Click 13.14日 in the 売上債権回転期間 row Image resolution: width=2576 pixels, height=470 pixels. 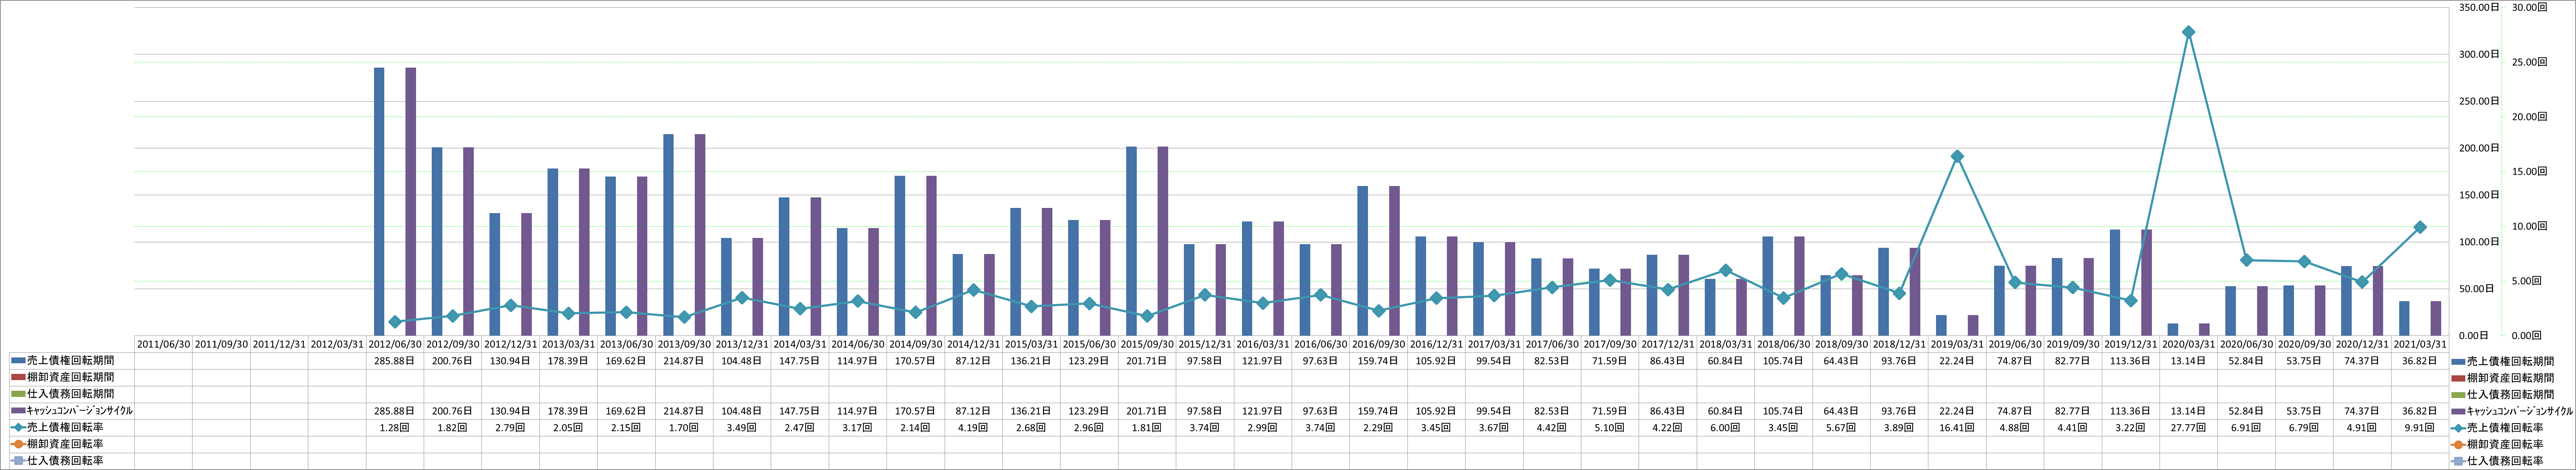(2189, 361)
